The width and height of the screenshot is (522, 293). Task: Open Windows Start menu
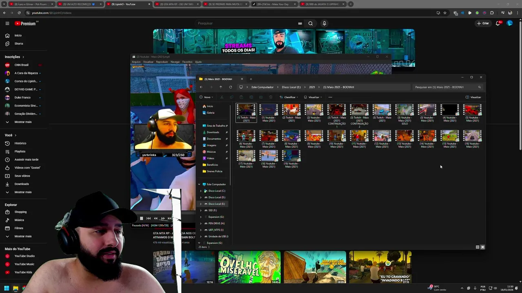[7, 289]
